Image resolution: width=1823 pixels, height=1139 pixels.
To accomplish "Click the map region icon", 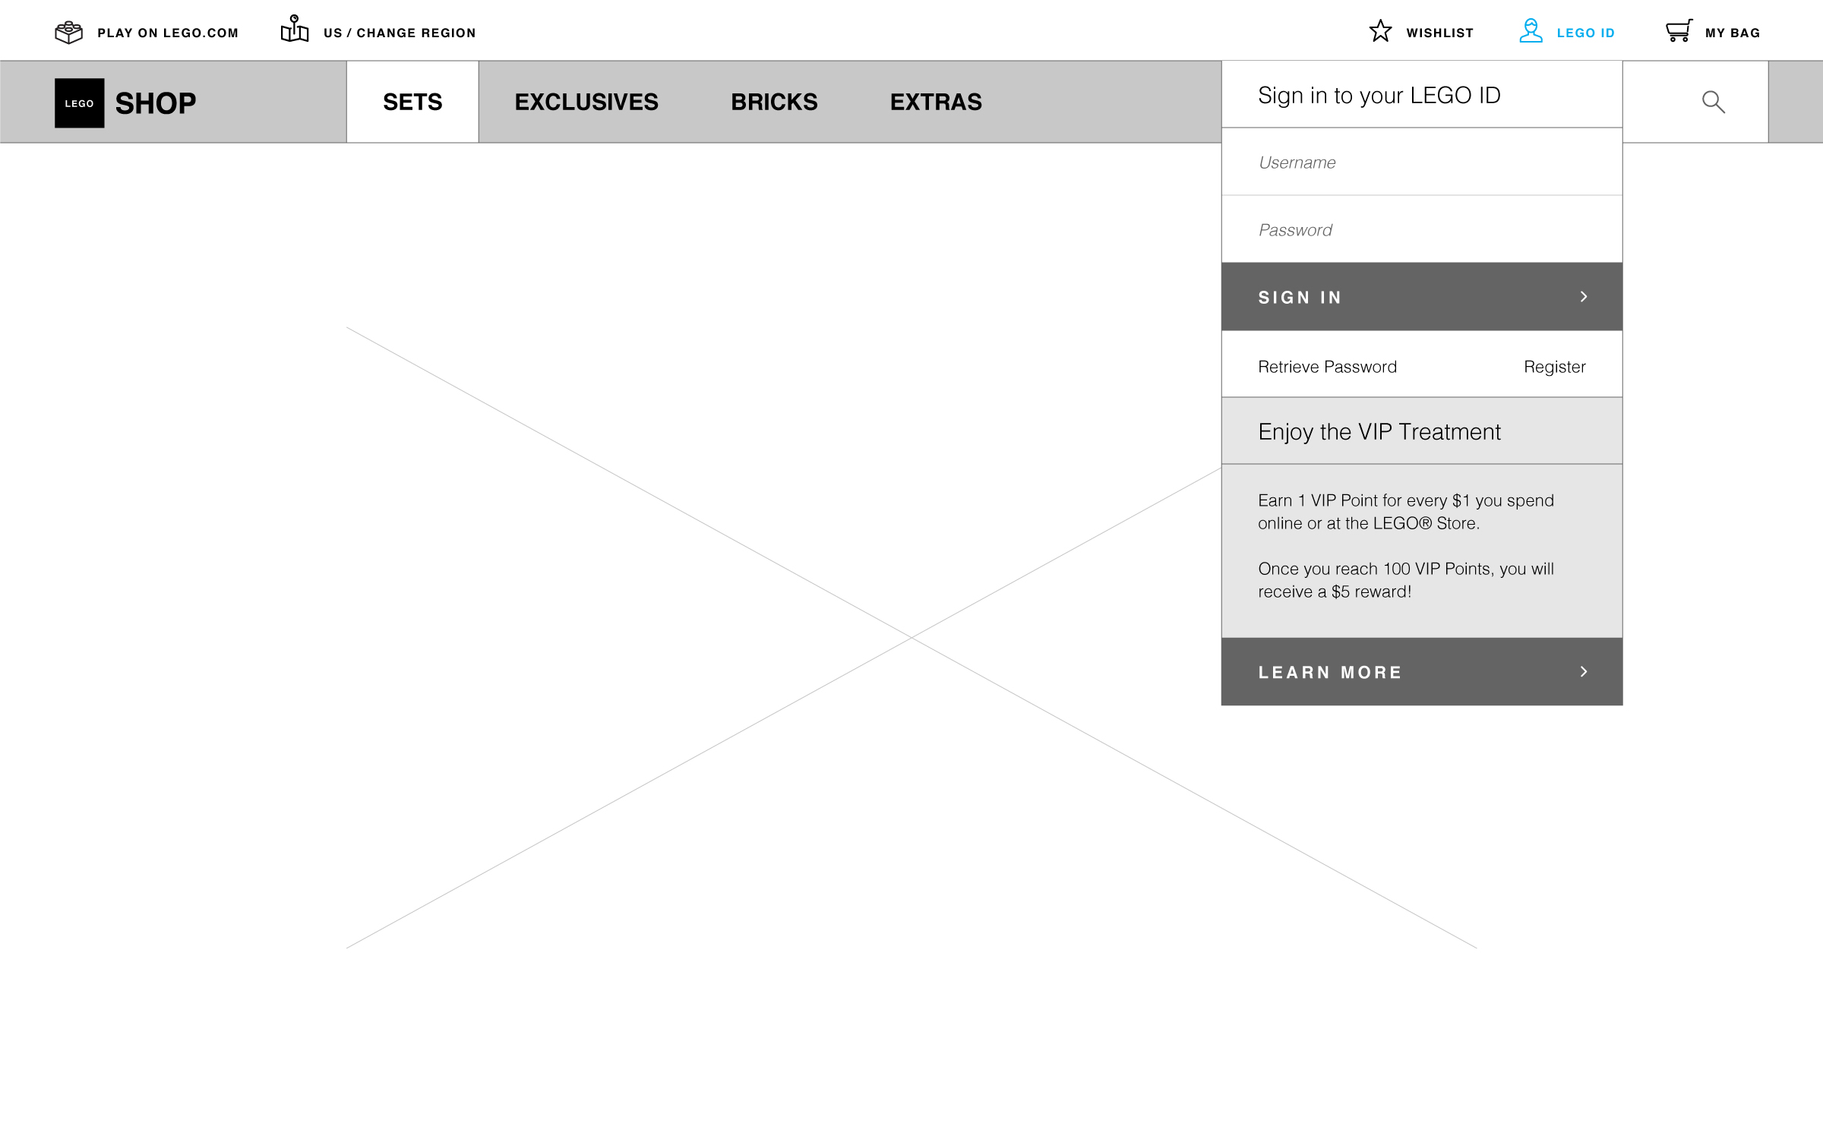I will click(295, 30).
